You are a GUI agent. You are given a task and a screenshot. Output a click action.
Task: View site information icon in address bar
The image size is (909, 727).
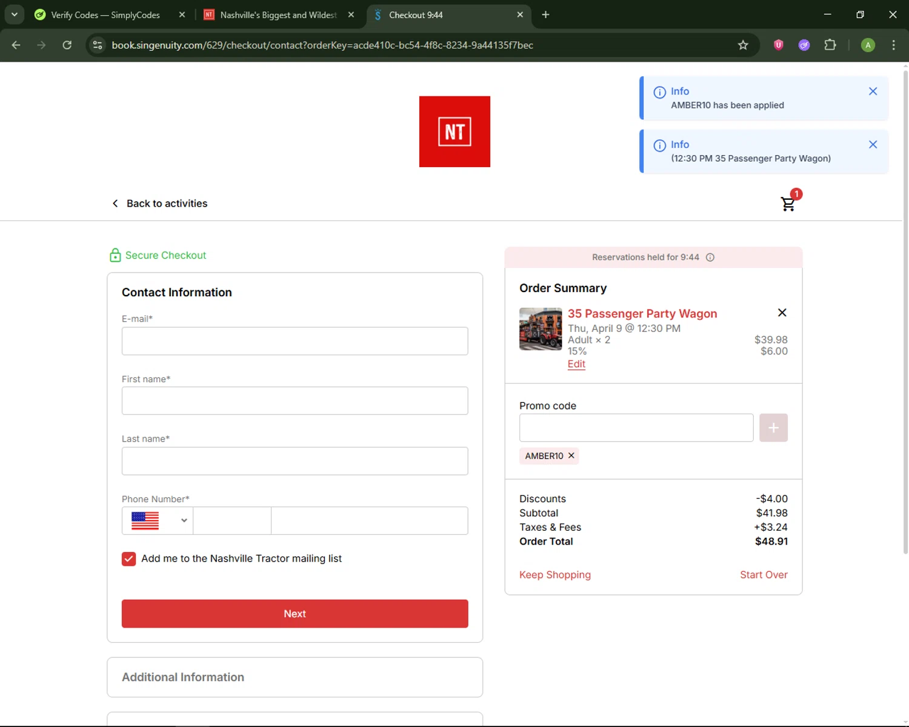(x=98, y=45)
